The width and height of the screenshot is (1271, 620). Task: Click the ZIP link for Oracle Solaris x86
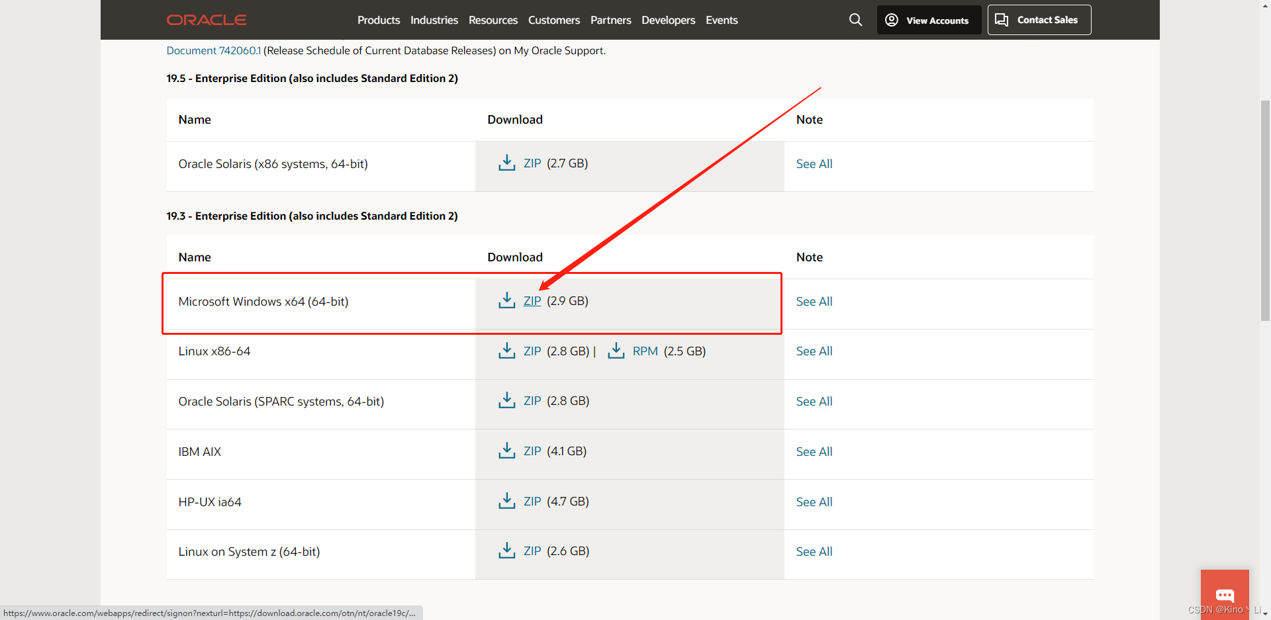[x=532, y=163]
